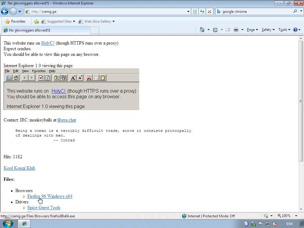The height and width of the screenshot is (228, 304).
Task: Click the Internet Explorer 1.0 screenshot image
Action: (71, 89)
